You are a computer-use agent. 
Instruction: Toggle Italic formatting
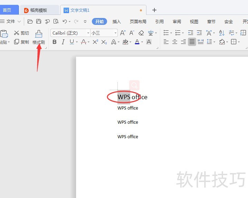click(x=63, y=42)
